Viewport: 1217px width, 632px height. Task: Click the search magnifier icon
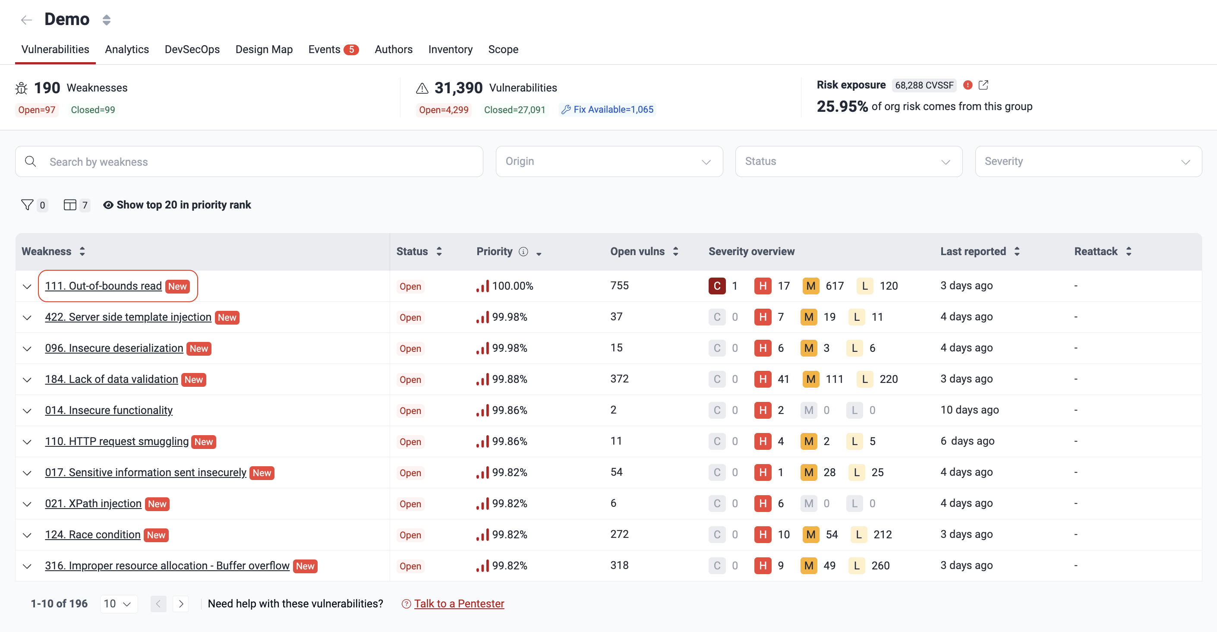(x=30, y=161)
